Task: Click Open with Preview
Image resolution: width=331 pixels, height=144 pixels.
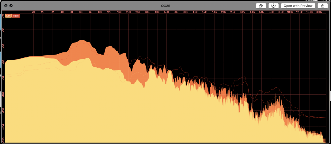Action: (298, 6)
